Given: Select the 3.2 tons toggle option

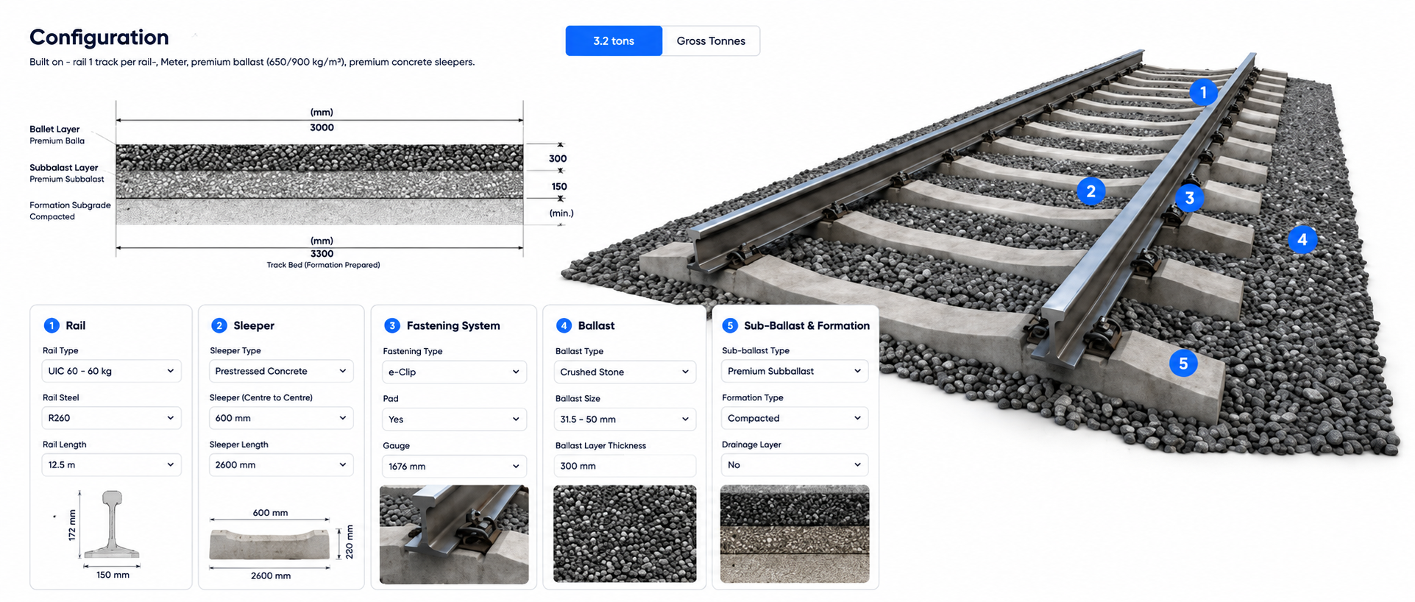Looking at the screenshot, I should 614,41.
